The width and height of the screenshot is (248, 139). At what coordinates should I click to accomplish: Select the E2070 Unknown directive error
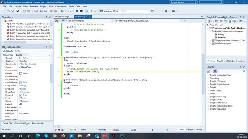[x=30, y=27]
